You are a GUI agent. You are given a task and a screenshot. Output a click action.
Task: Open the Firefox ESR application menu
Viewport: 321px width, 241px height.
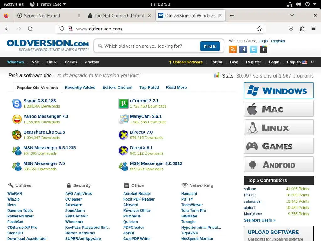48,4
